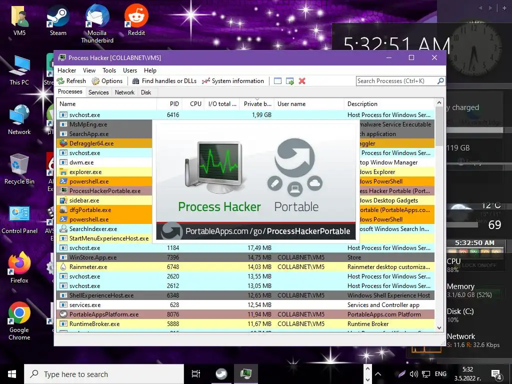Open the Tools menu
The height and width of the screenshot is (384, 512).
click(109, 70)
